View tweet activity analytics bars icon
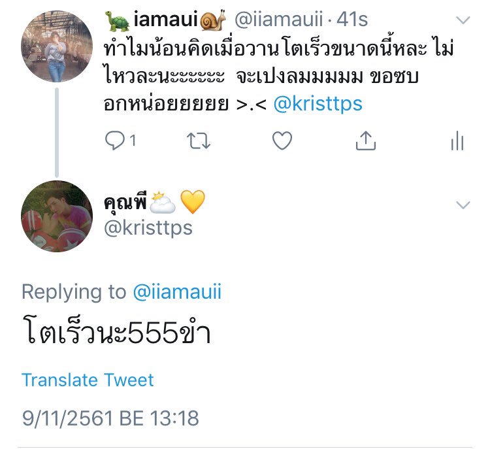 coord(457,141)
